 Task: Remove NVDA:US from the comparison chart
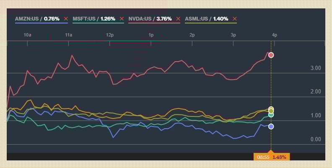coord(178,19)
